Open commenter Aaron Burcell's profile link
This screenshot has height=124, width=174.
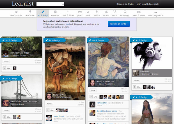[x=59, y=116]
